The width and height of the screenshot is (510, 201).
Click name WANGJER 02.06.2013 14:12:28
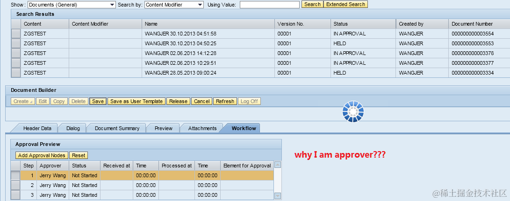pos(180,53)
